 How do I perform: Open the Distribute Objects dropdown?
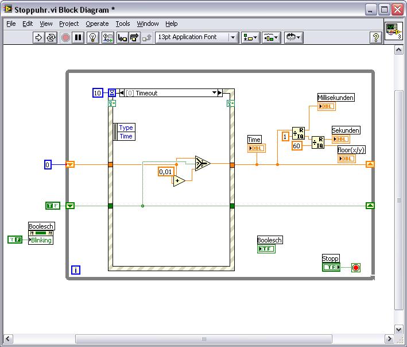[270, 37]
